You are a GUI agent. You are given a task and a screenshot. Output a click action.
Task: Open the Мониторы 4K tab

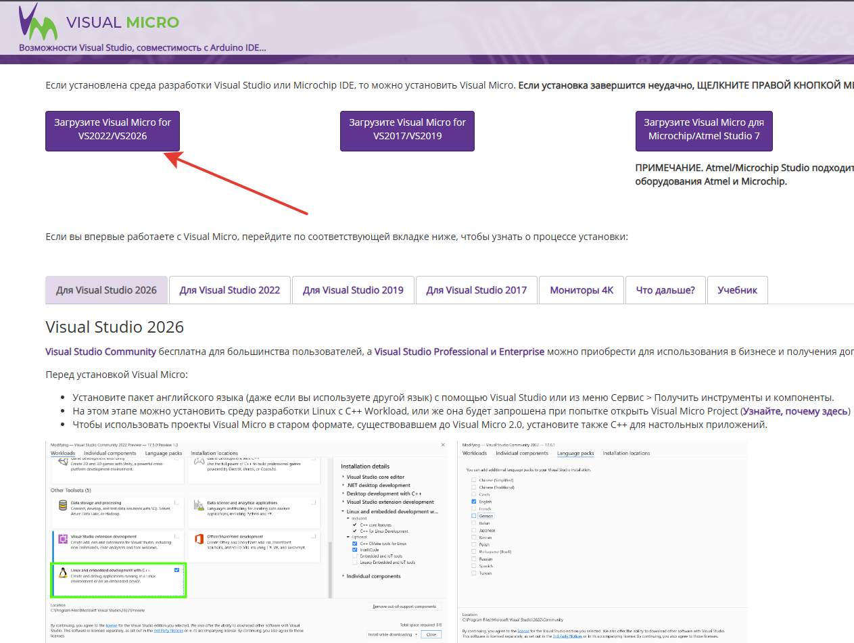click(581, 290)
